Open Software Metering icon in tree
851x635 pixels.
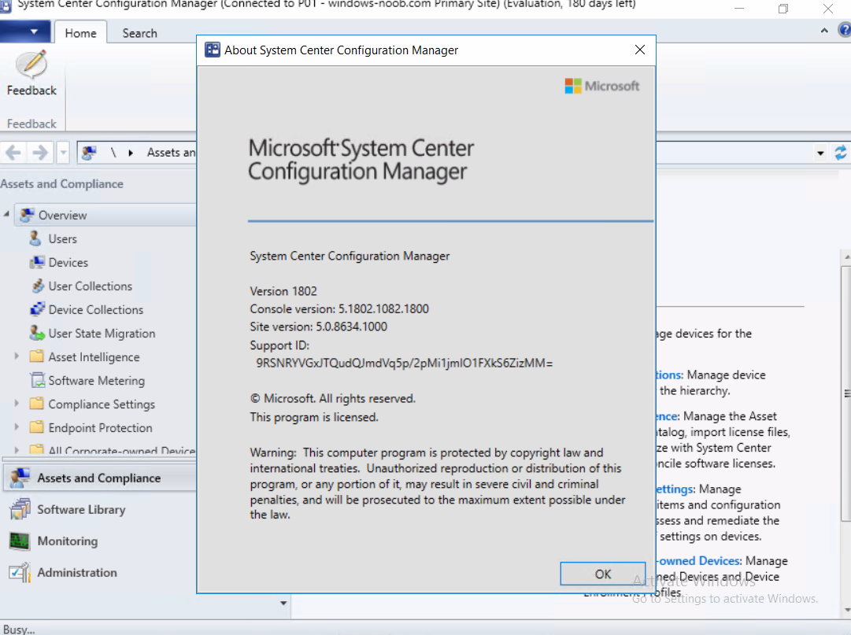[x=38, y=380]
